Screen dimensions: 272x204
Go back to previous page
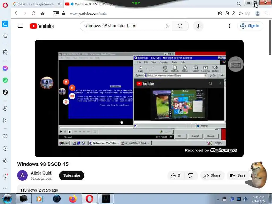[x=16, y=13]
